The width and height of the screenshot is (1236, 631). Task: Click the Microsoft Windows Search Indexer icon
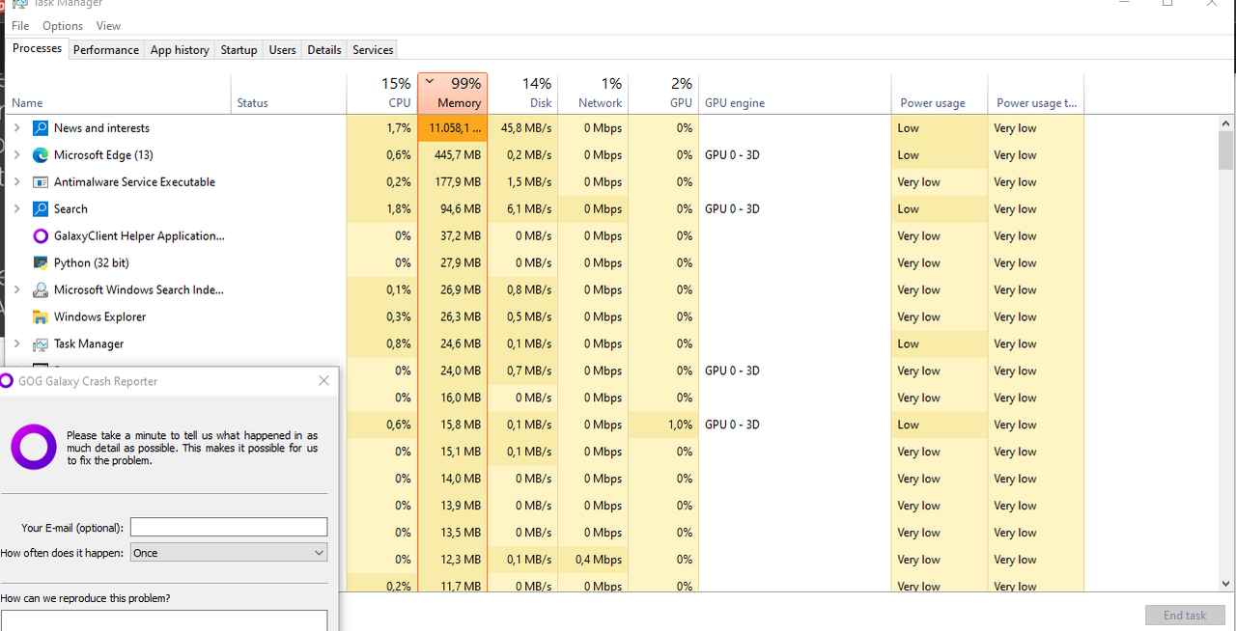click(41, 290)
